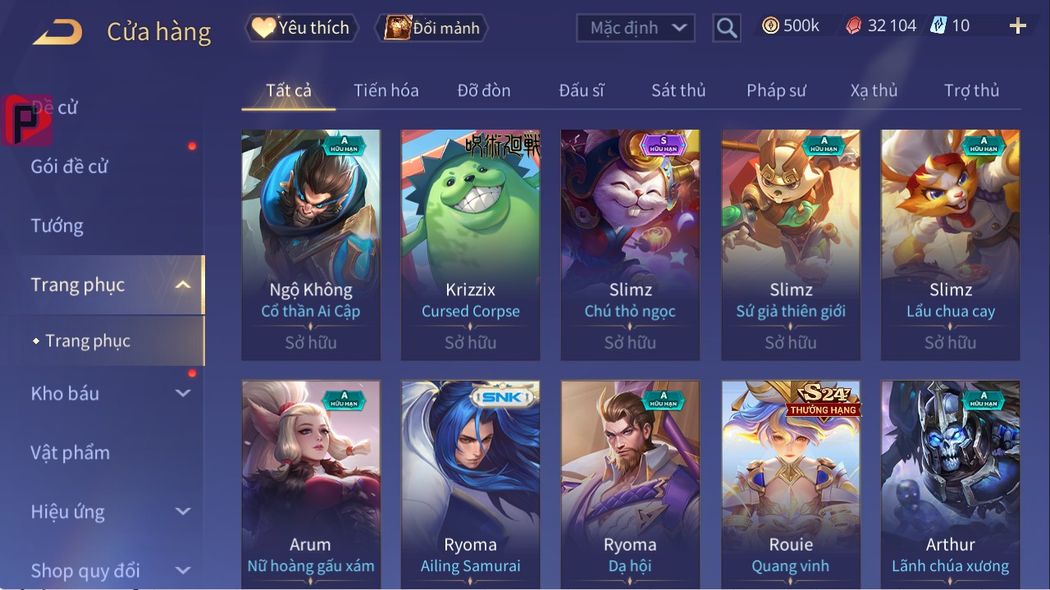The image size is (1050, 590).
Task: Switch to the Pháp sư tab
Action: coord(776,90)
